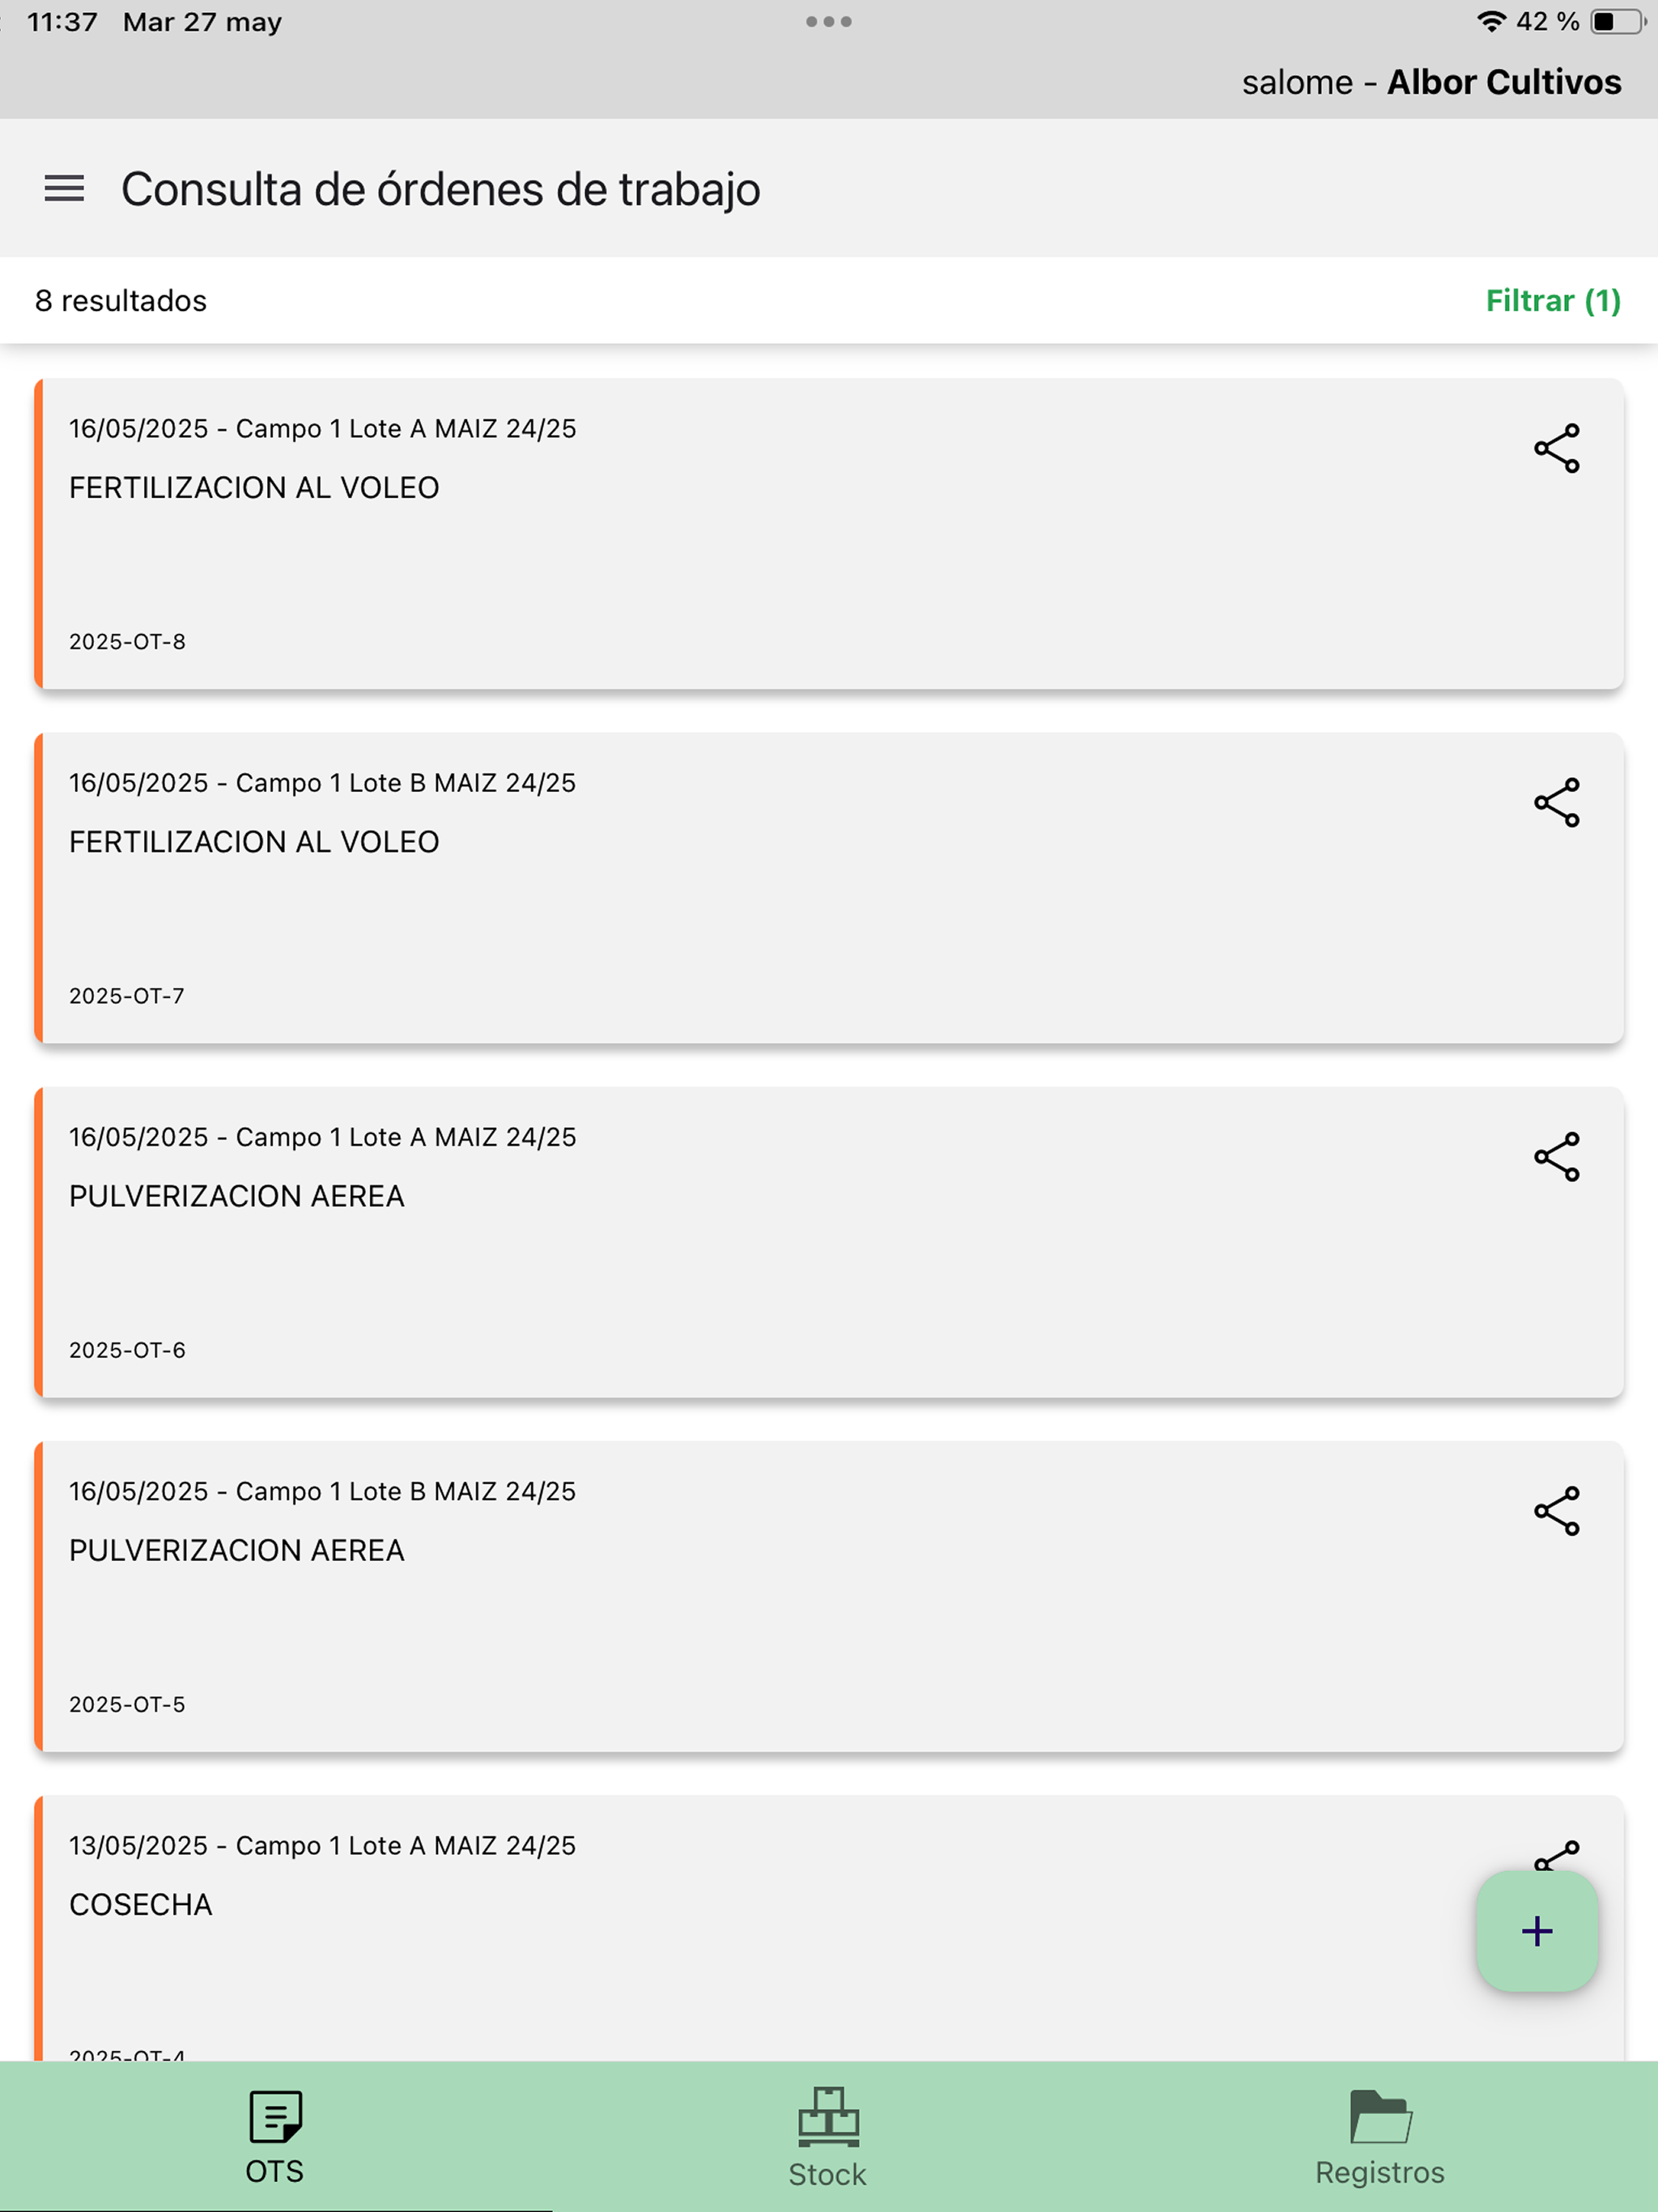Add a new work order with plus button
This screenshot has height=2212, width=1658.
1537,1931
